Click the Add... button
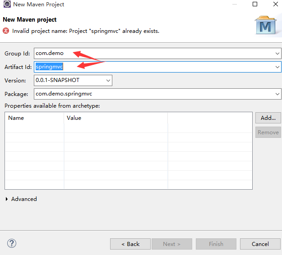 pos(268,118)
